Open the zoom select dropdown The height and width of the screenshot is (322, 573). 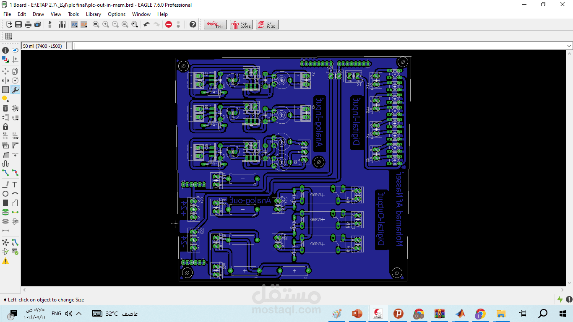click(x=135, y=25)
